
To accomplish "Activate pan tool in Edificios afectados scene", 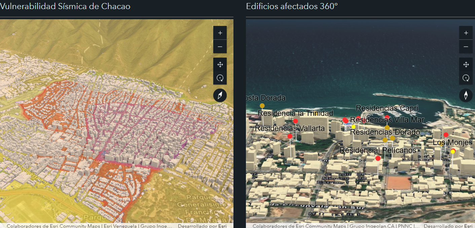I will [x=466, y=64].
